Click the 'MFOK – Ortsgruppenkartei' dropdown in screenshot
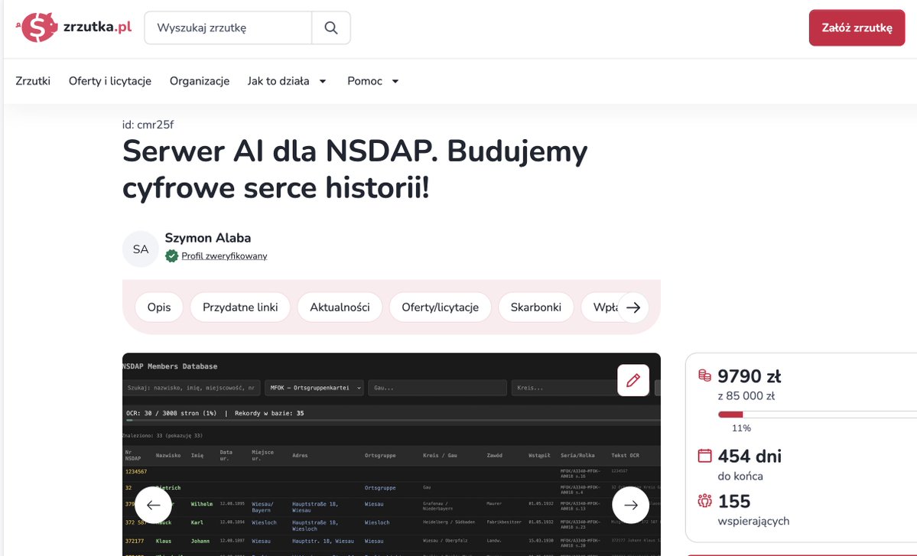The image size is (917, 556). click(x=314, y=388)
